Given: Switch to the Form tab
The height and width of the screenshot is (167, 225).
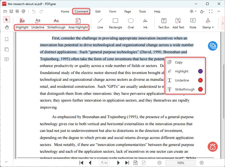Looking at the screenshot, I should click(x=113, y=12).
